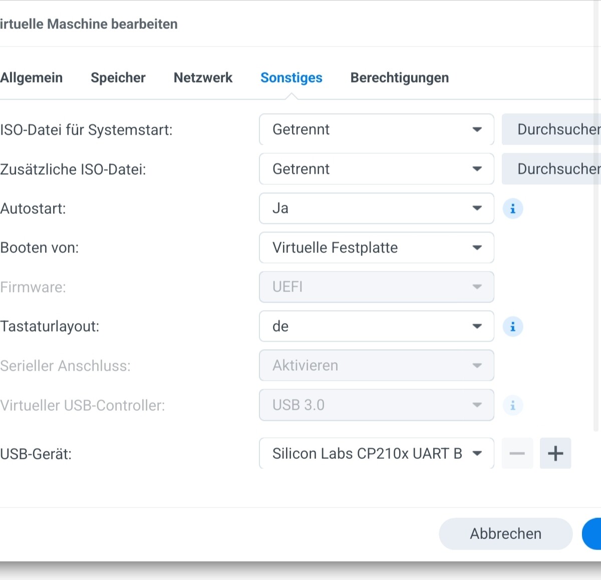Switch to the Allgemein tab
Viewport: 601px width, 580px height.
31,78
